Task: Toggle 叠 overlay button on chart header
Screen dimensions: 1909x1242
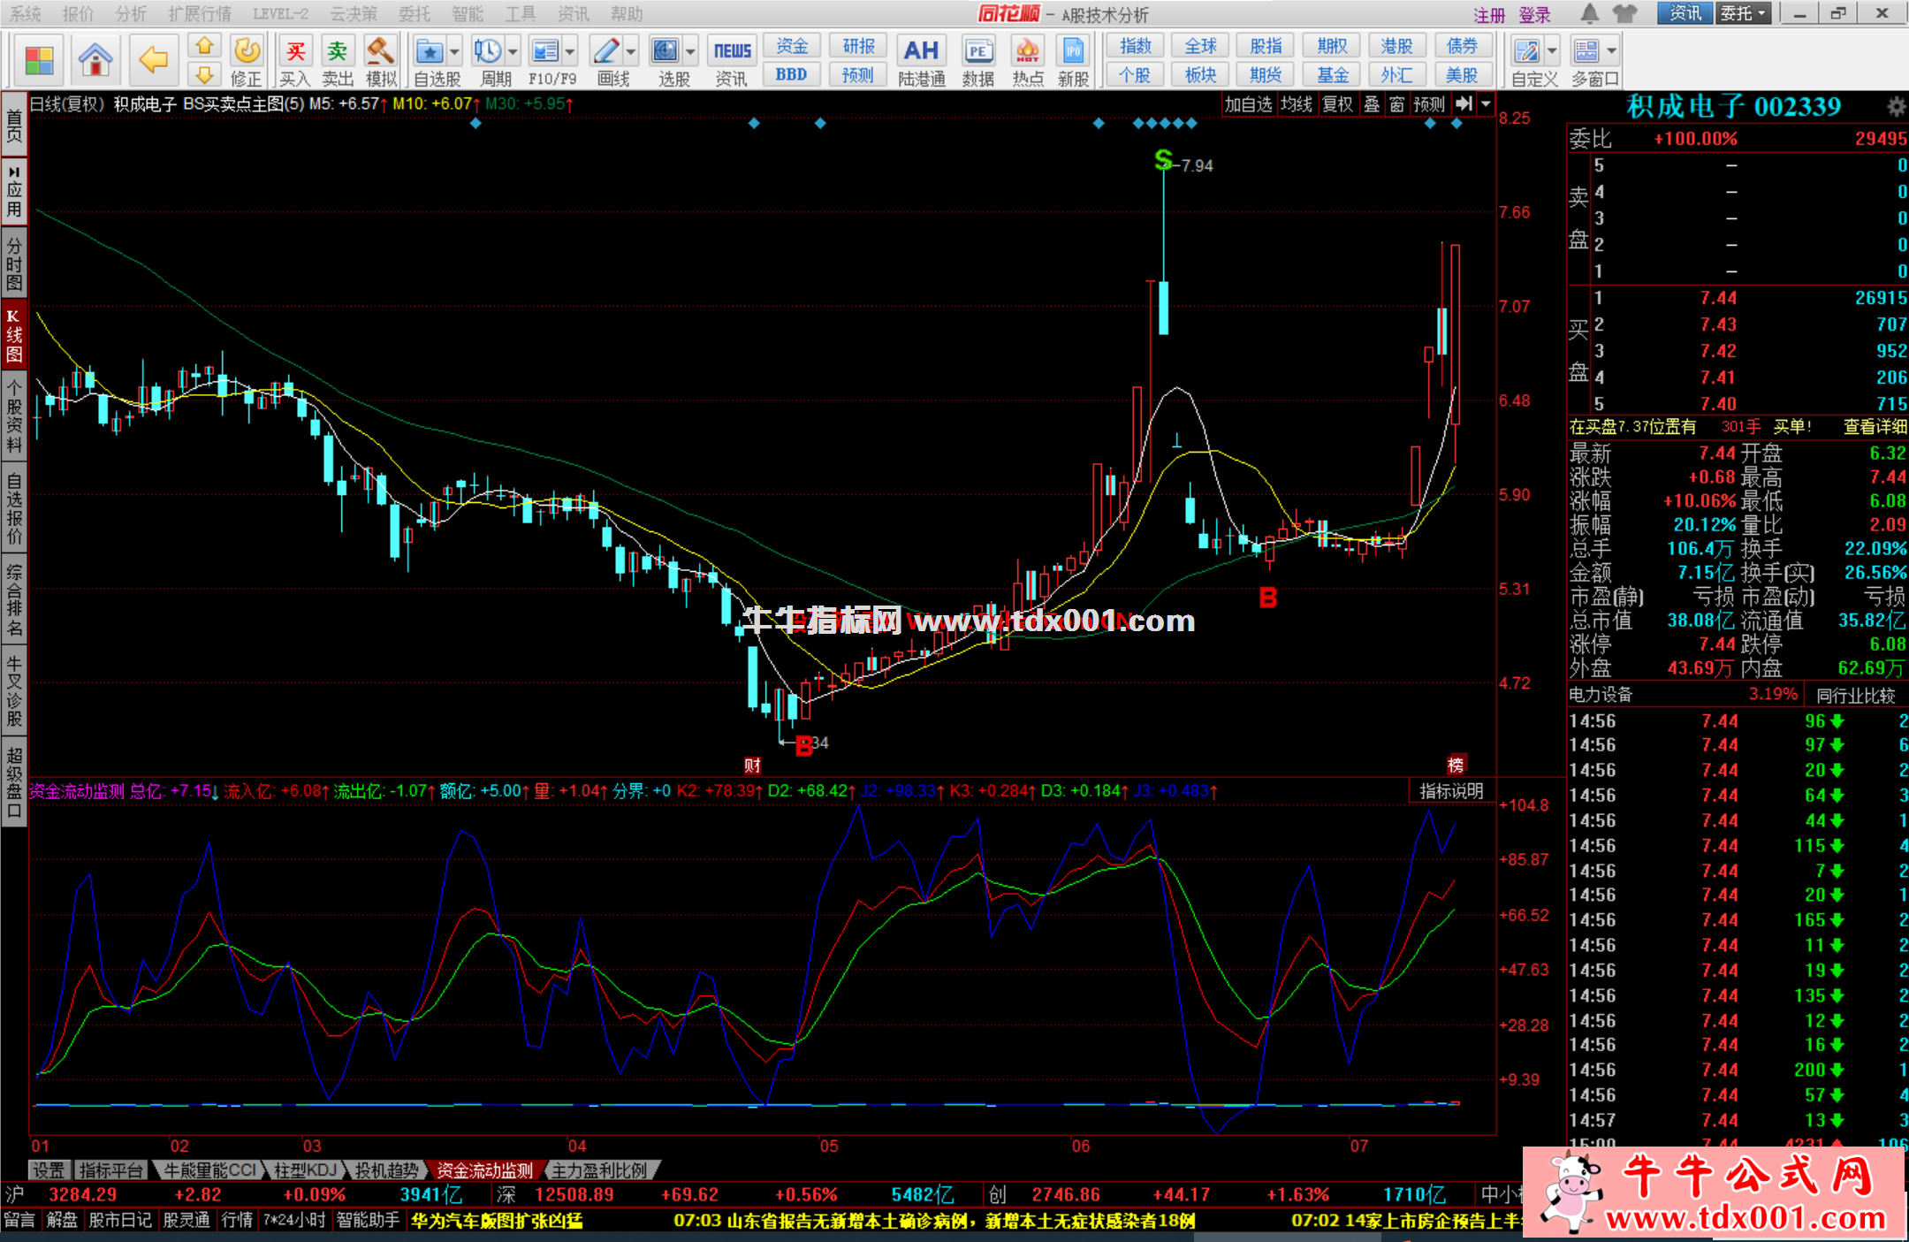Action: [1372, 104]
